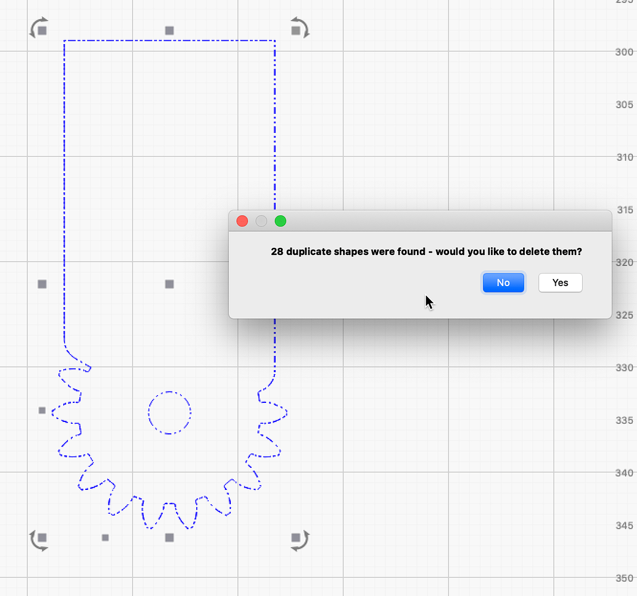Click the center selection handle

[169, 284]
